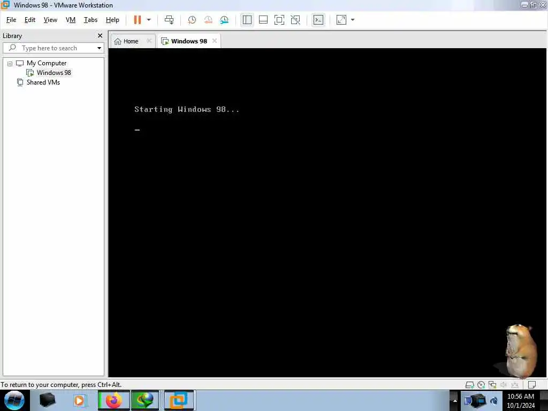The width and height of the screenshot is (548, 411).
Task: Click the hard disk device status icon
Action: (470, 385)
